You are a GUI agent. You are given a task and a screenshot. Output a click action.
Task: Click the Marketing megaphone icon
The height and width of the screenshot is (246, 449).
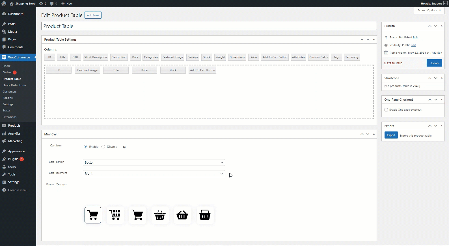pos(4,141)
